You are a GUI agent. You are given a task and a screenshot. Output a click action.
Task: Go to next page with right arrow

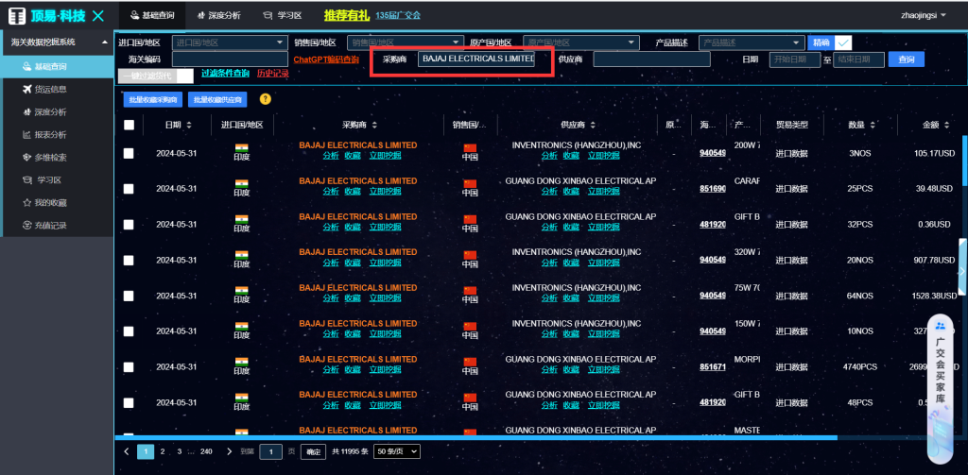point(245,451)
